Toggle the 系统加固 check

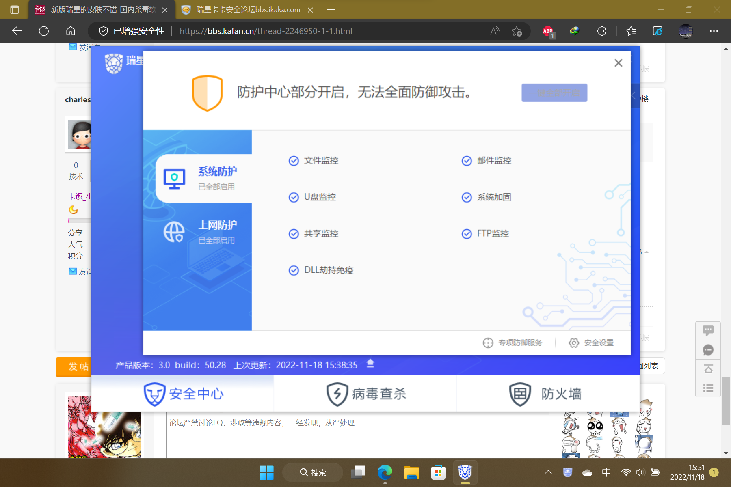point(467,198)
